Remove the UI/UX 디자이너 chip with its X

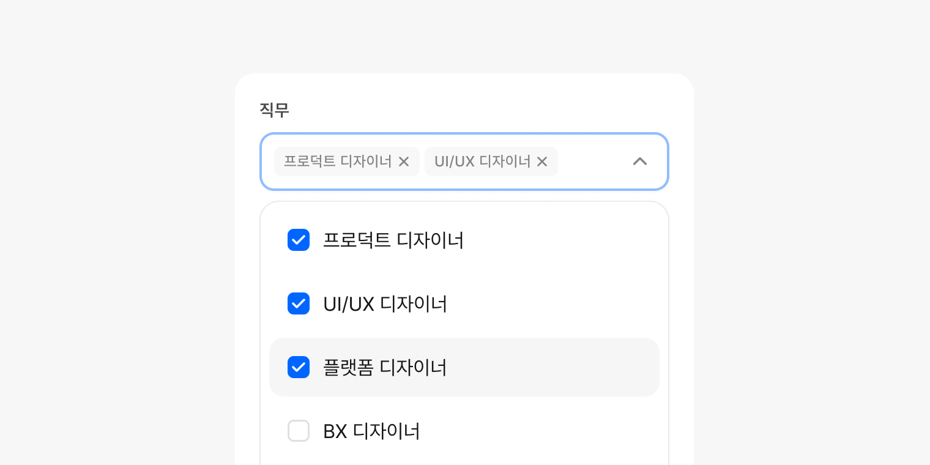pos(542,162)
